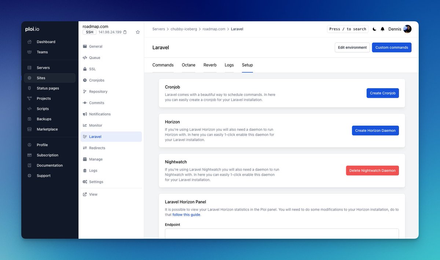
Task: Click the ploi.io logo
Action: tap(33, 29)
